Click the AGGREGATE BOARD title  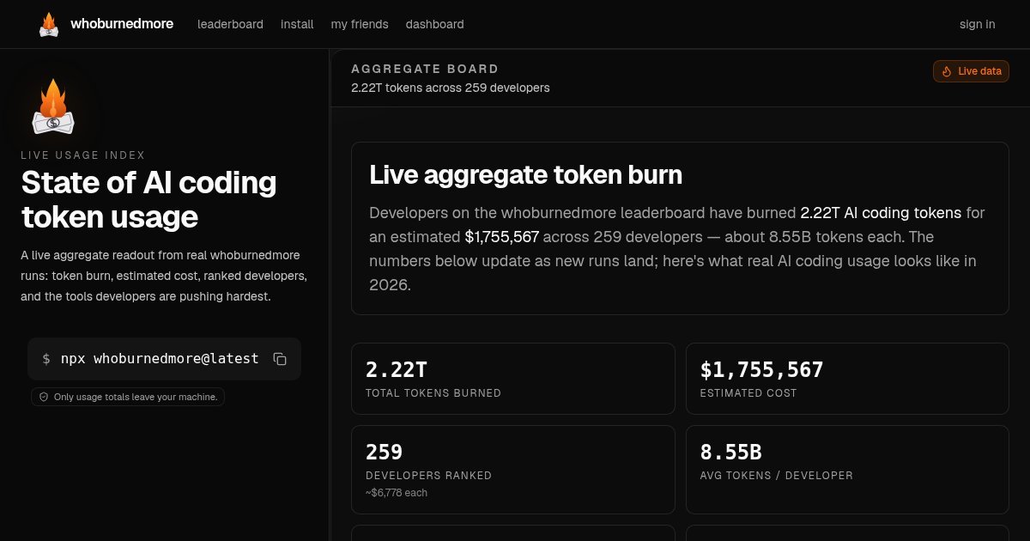click(425, 69)
